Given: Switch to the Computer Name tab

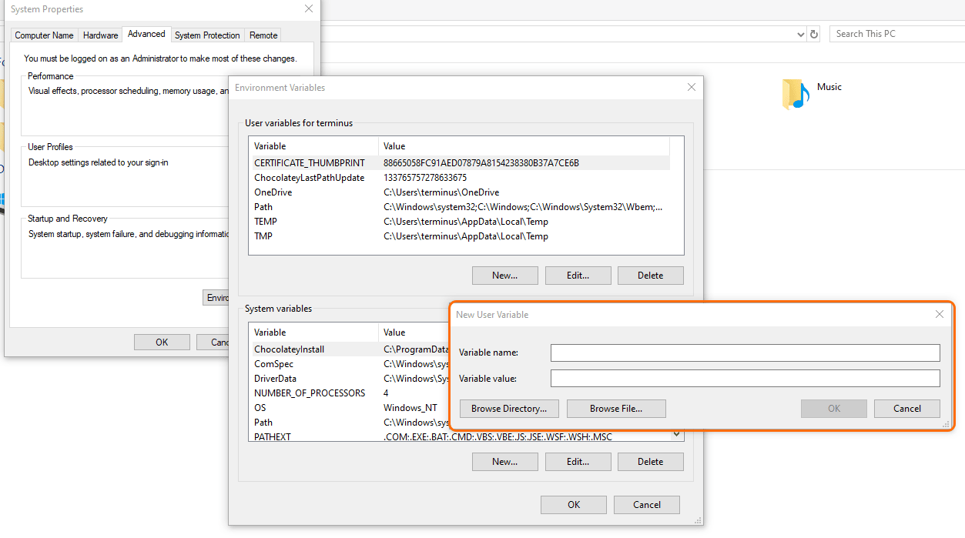Looking at the screenshot, I should coord(44,35).
